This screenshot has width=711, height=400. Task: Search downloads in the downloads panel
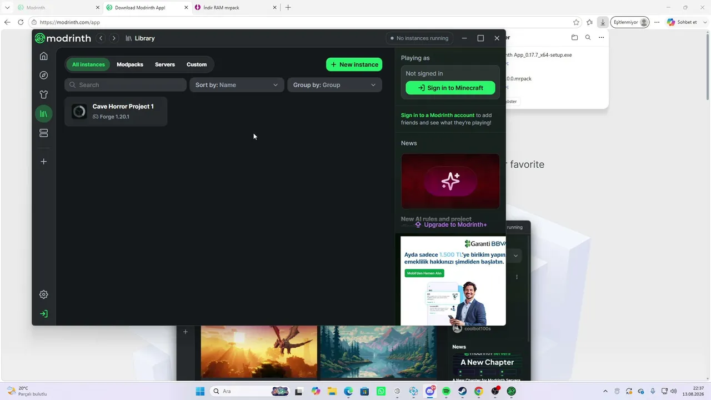click(x=588, y=38)
